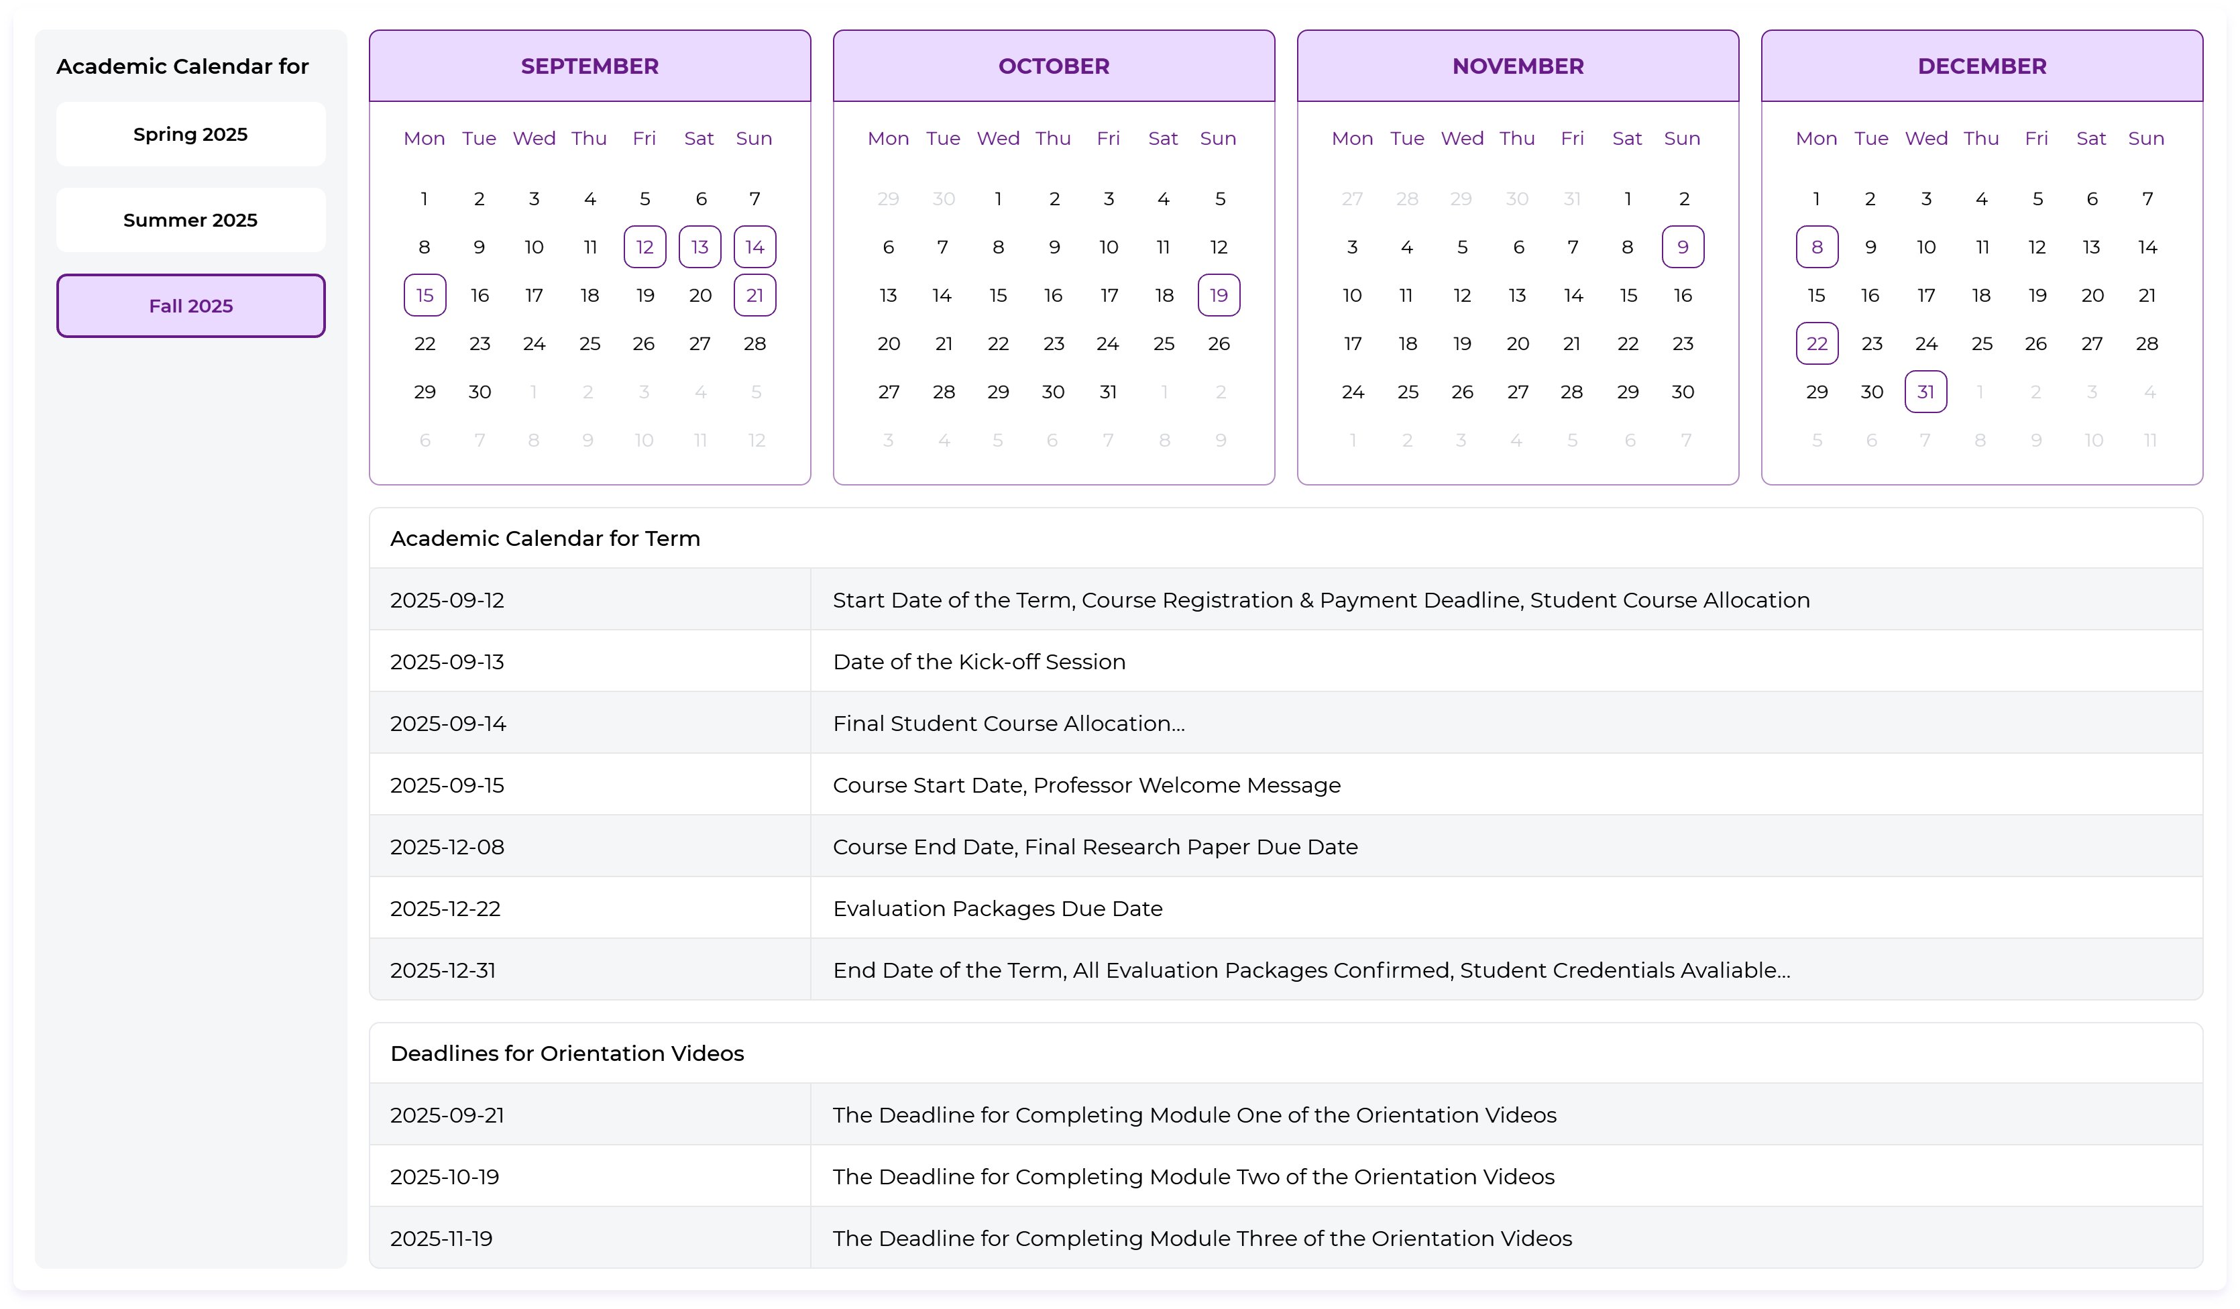Screen dimensions: 2240x1309
Task: Select the Kick-off Session table row
Action: pyautogui.click(x=1286, y=661)
